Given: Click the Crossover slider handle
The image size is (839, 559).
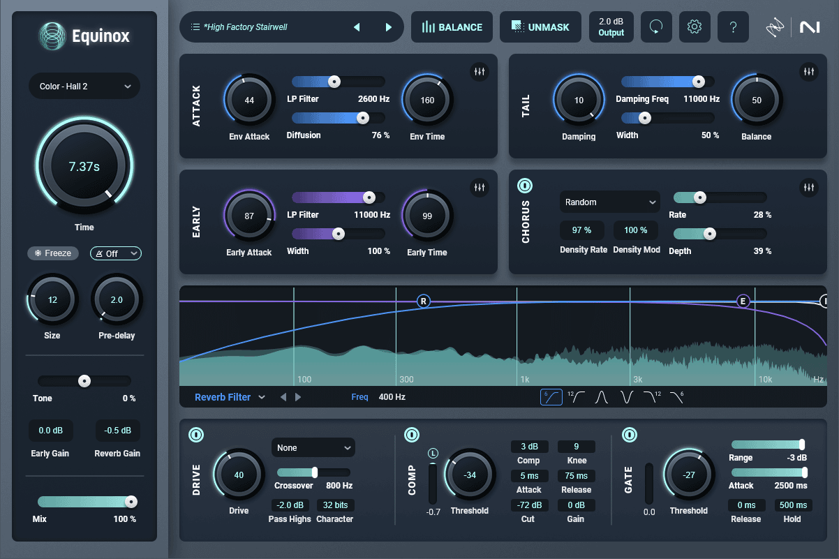Looking at the screenshot, I should coord(315,472).
